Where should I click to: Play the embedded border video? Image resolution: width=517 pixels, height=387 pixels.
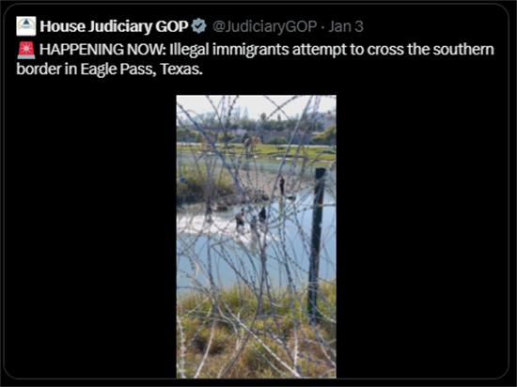click(257, 237)
